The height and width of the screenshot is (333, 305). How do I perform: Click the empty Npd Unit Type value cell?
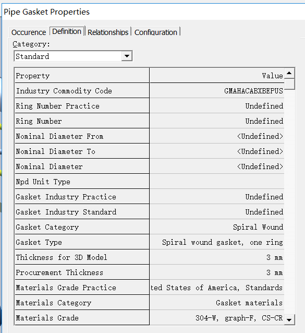click(217, 182)
